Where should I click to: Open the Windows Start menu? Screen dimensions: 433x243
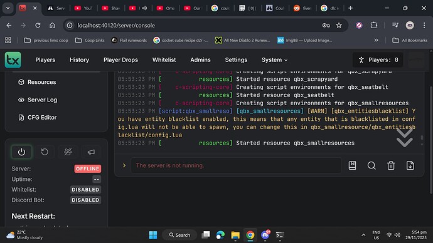click(x=153, y=235)
